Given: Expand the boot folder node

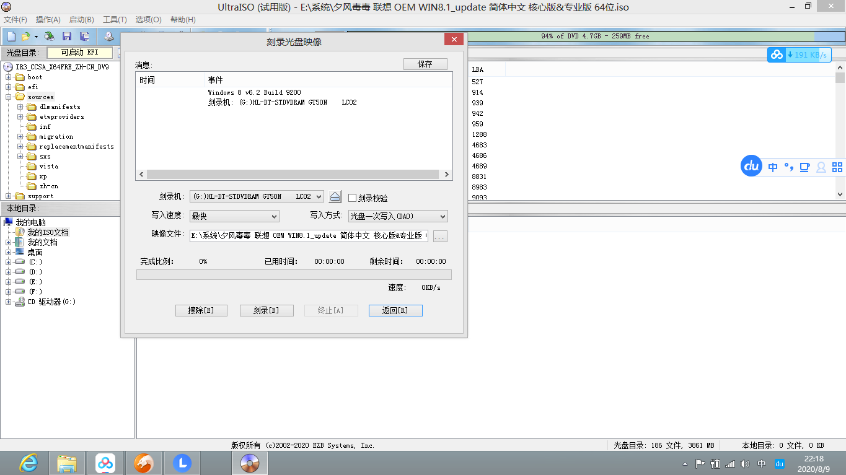Looking at the screenshot, I should pos(9,77).
